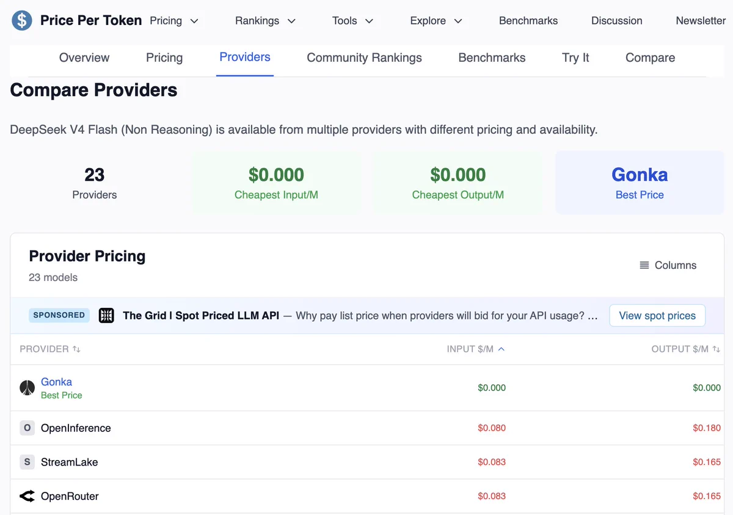Click the Price Per Token dollar logo
The height and width of the screenshot is (515, 733).
22,21
